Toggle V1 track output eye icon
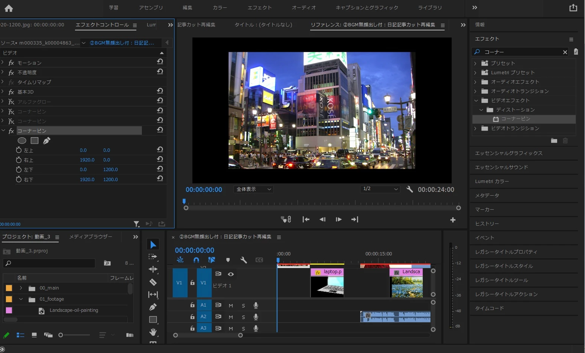This screenshot has width=585, height=353. click(x=231, y=274)
